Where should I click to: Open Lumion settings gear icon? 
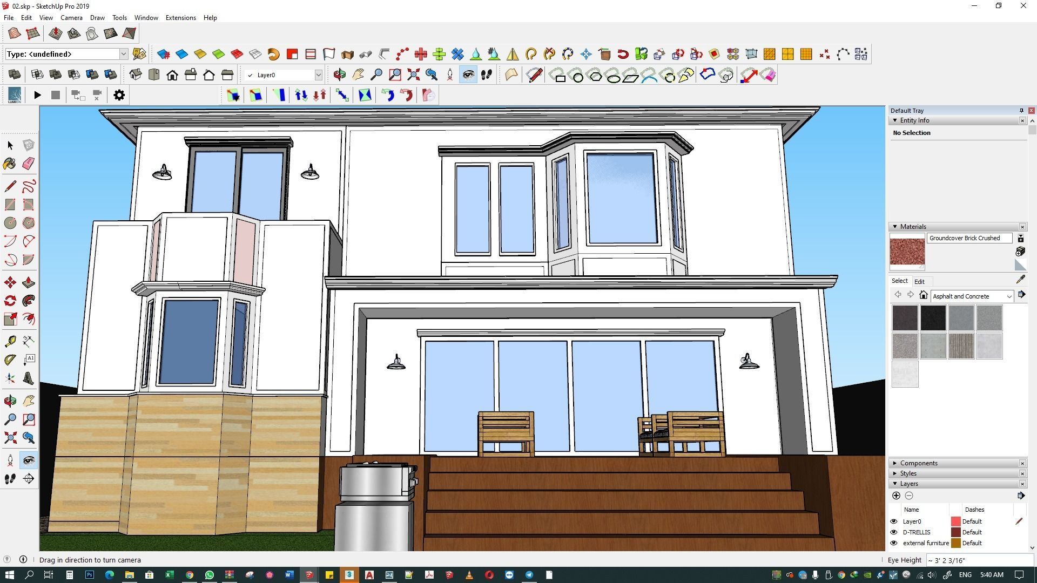tap(119, 95)
